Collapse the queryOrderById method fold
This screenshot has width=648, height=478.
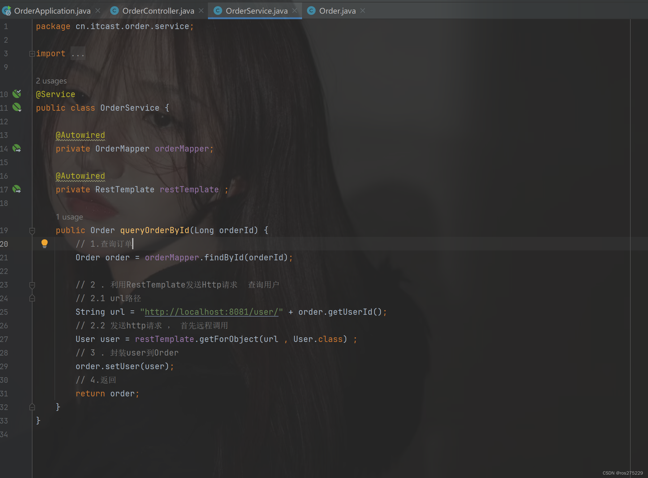click(32, 231)
